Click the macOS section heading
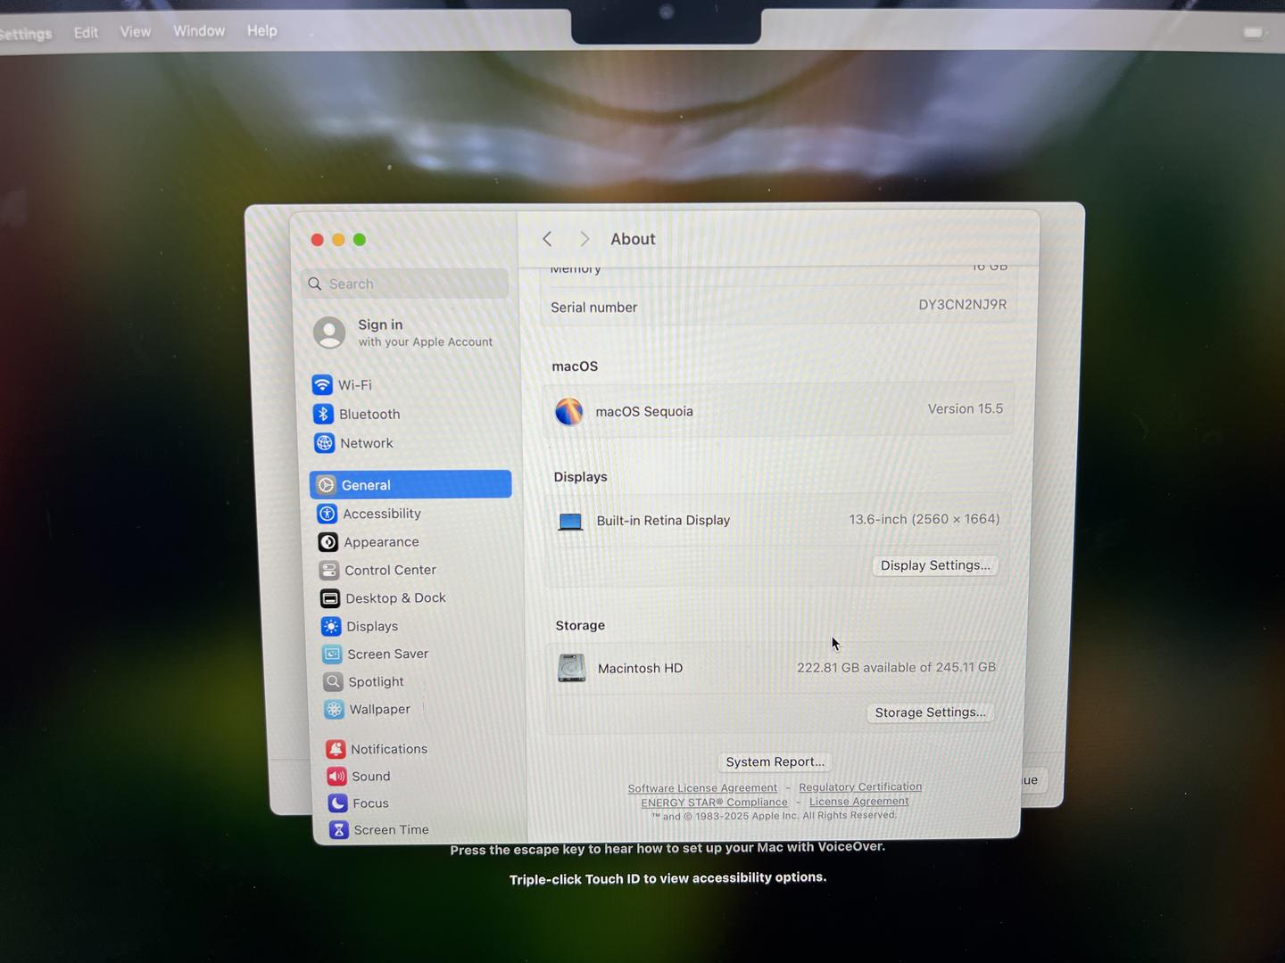This screenshot has width=1285, height=963. click(575, 366)
